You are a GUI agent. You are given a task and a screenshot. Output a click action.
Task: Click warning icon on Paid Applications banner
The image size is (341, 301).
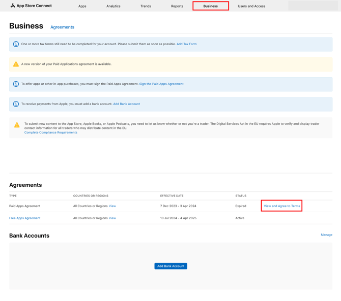click(x=16, y=64)
